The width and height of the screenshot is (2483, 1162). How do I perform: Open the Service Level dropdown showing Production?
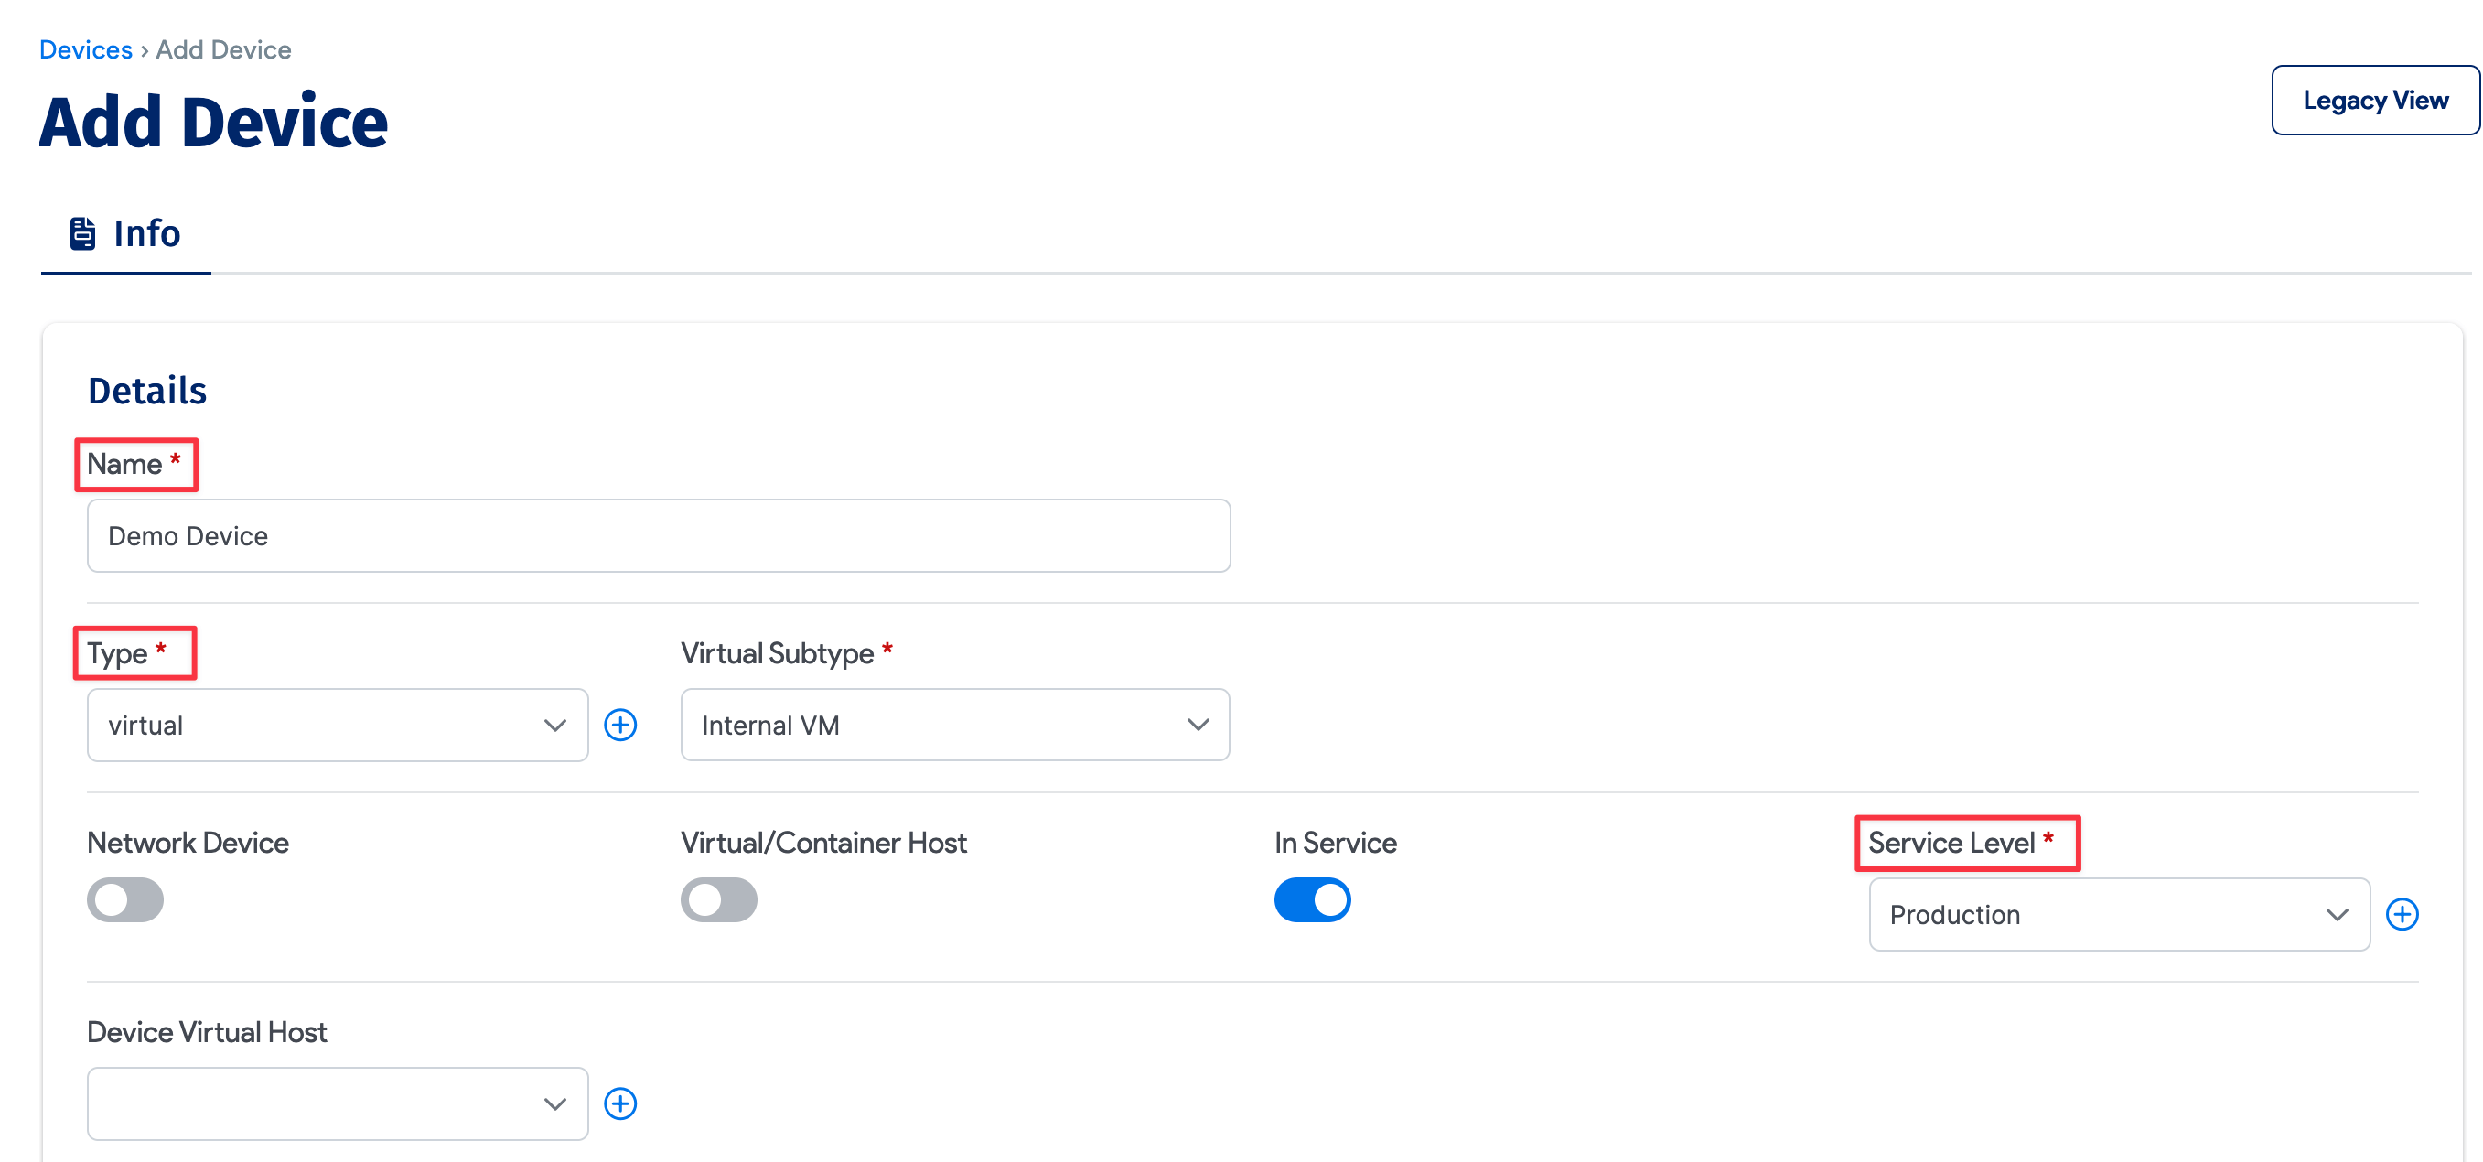tap(2118, 914)
